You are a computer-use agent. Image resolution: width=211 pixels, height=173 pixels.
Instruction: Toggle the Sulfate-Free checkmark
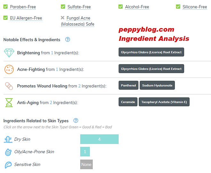63,7
